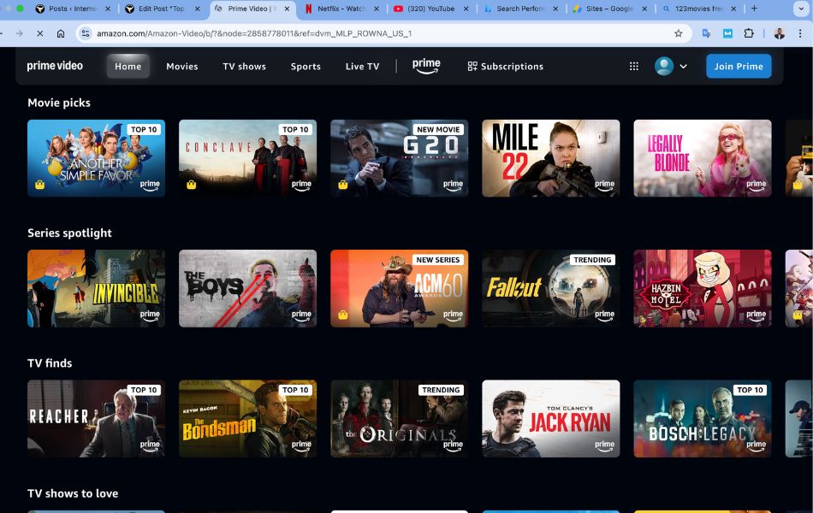The width and height of the screenshot is (813, 513).
Task: Click the Subscriptions grid icon
Action: click(472, 67)
